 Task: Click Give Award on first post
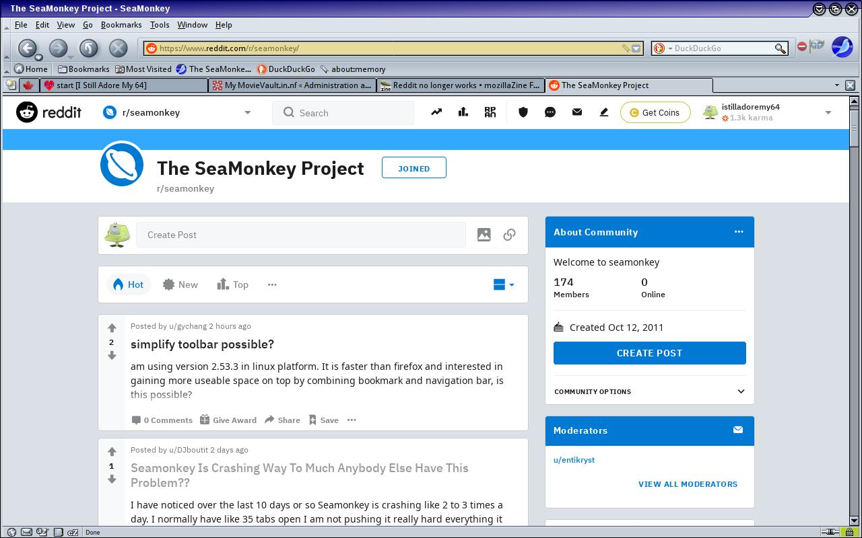point(228,420)
